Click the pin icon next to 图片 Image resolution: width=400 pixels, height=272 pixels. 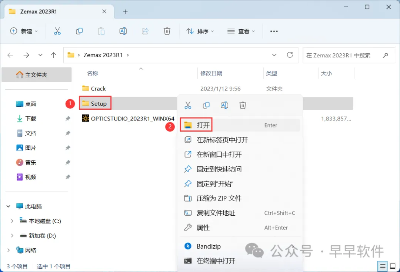(68, 148)
